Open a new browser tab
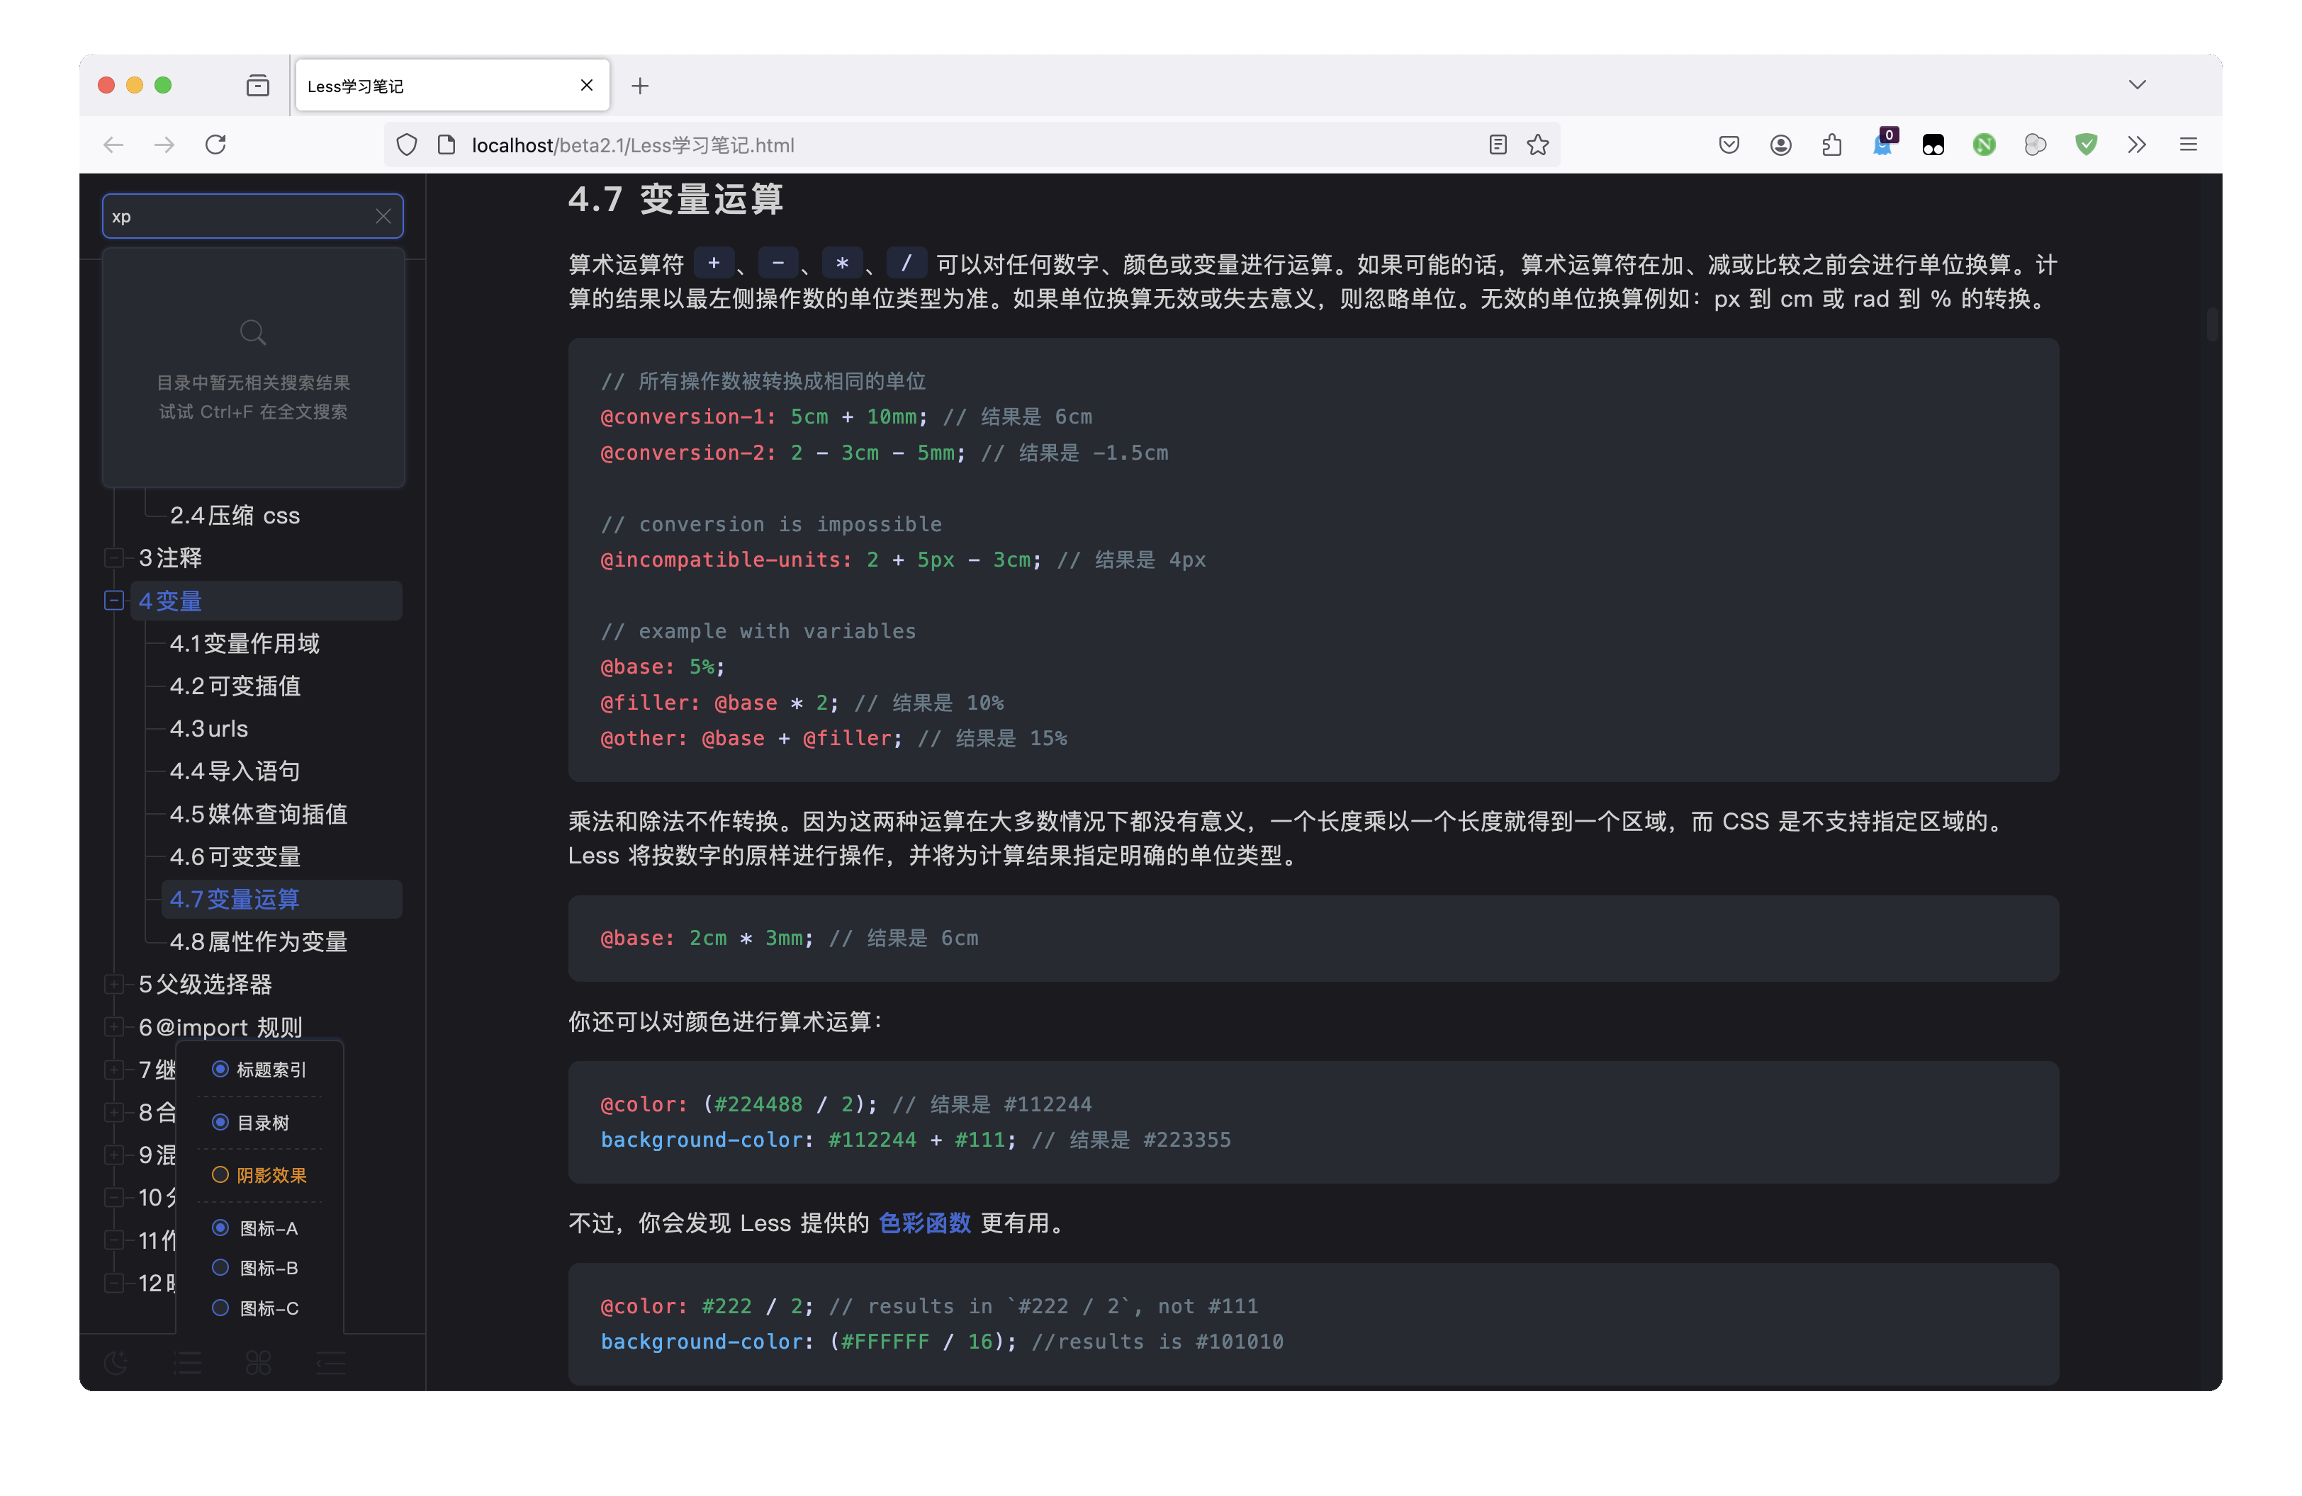 point(639,86)
